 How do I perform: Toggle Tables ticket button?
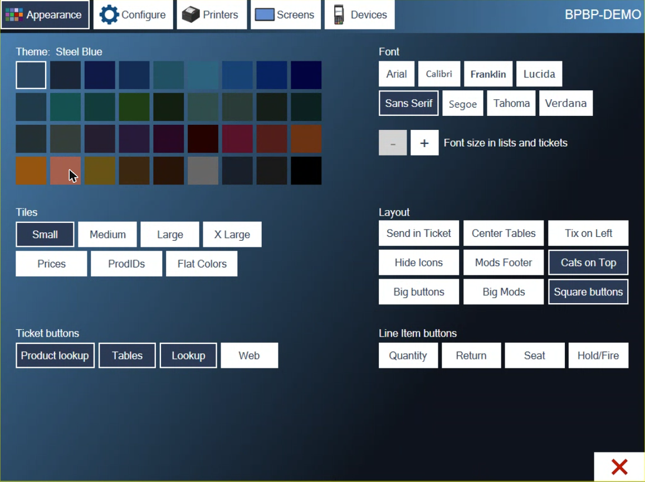pyautogui.click(x=127, y=356)
